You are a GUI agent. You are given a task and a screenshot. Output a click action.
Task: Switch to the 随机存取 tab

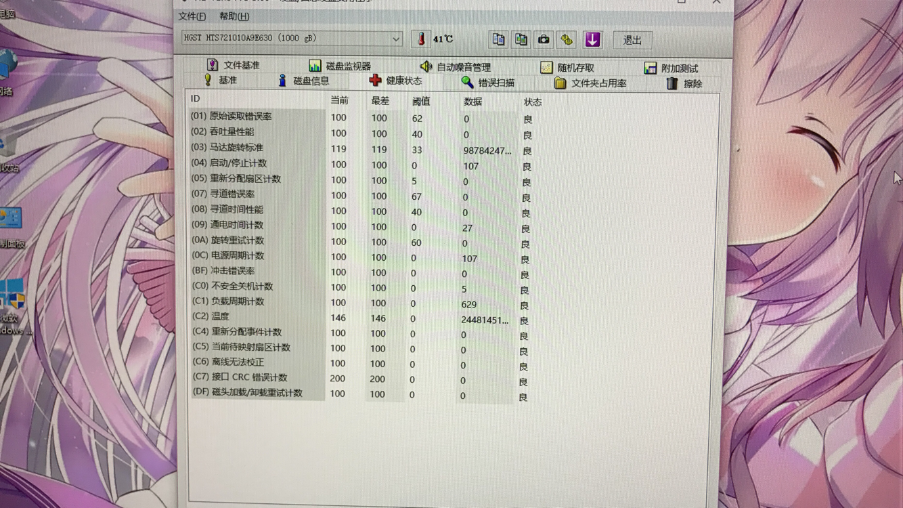tap(567, 68)
